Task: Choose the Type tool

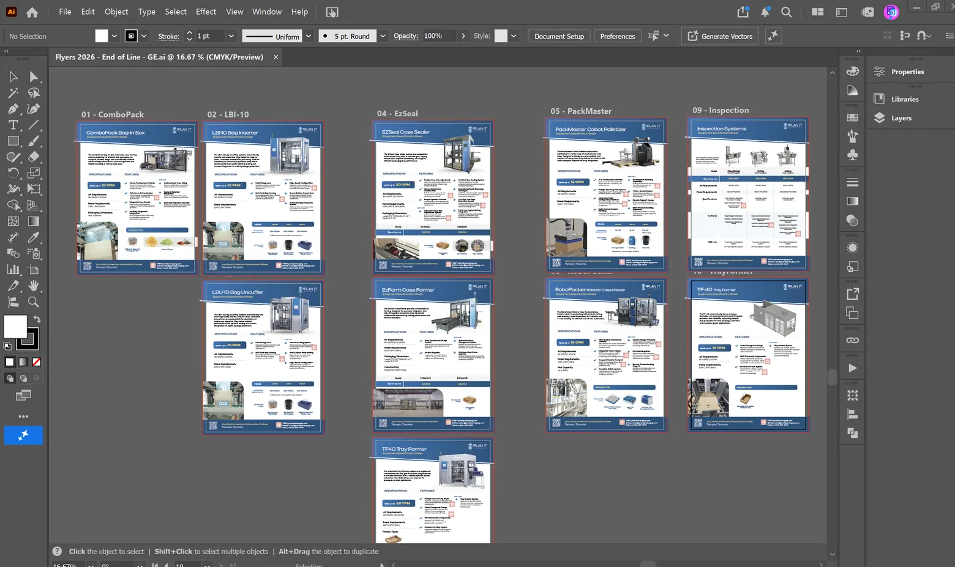Action: point(13,125)
